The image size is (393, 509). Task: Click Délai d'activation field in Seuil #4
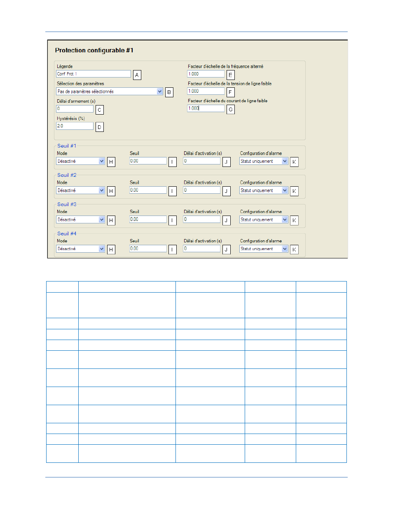202,249
